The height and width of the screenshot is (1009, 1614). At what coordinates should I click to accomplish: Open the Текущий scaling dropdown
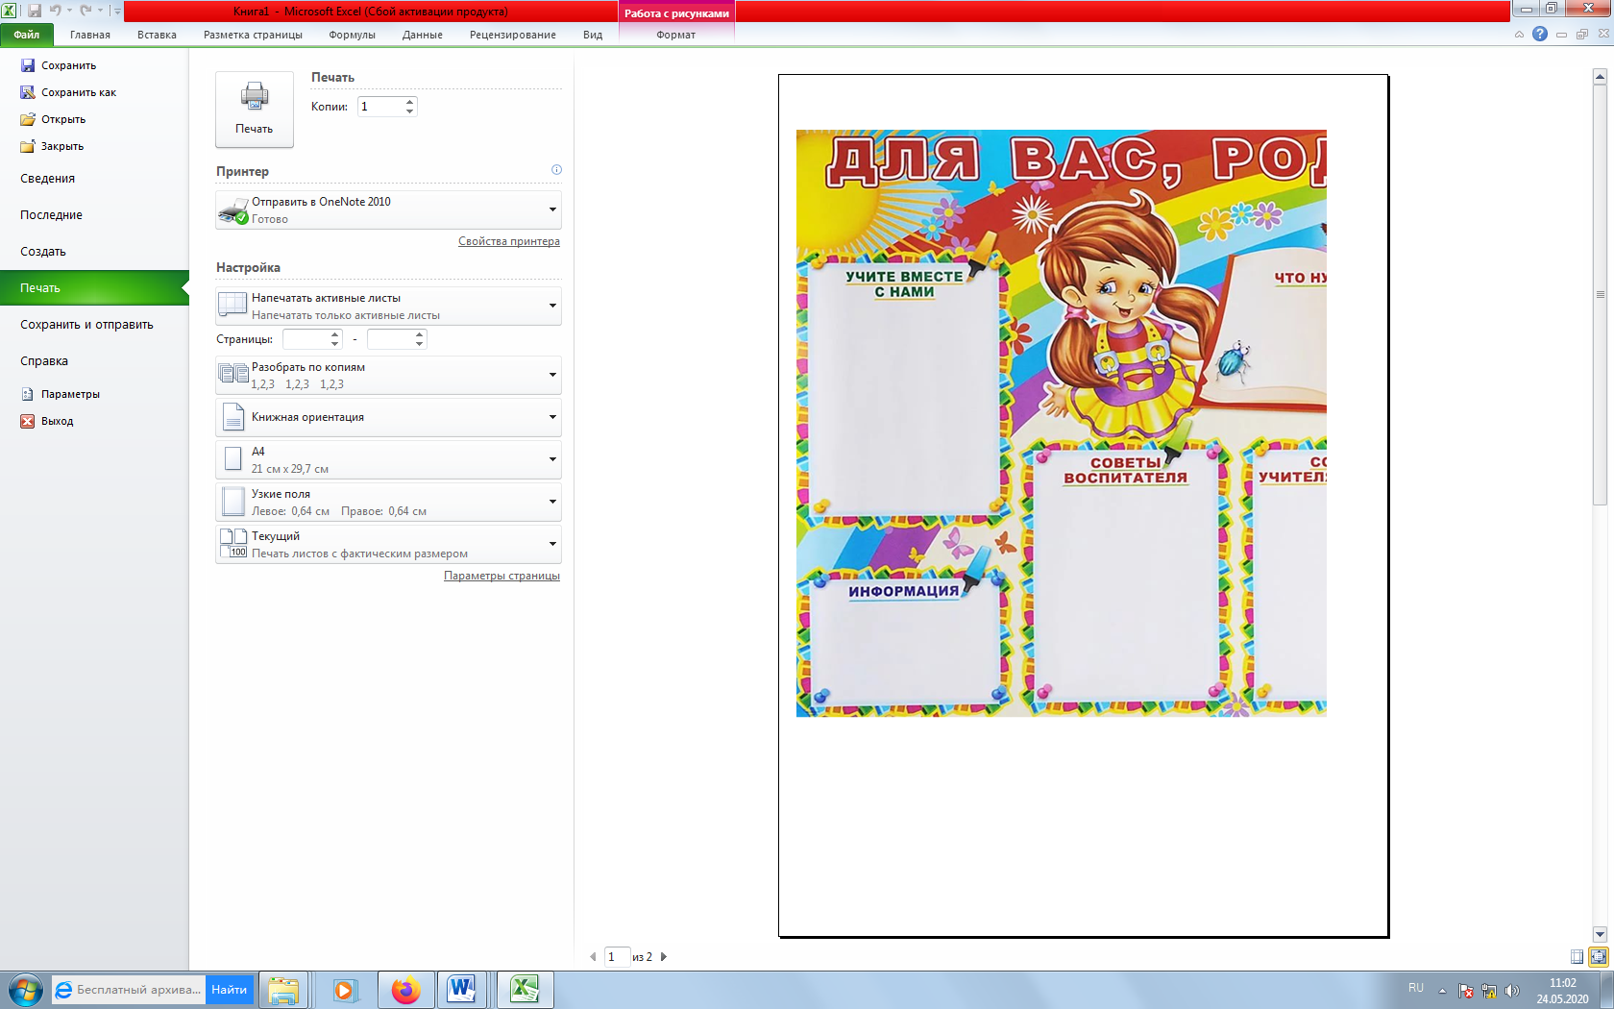(x=388, y=544)
